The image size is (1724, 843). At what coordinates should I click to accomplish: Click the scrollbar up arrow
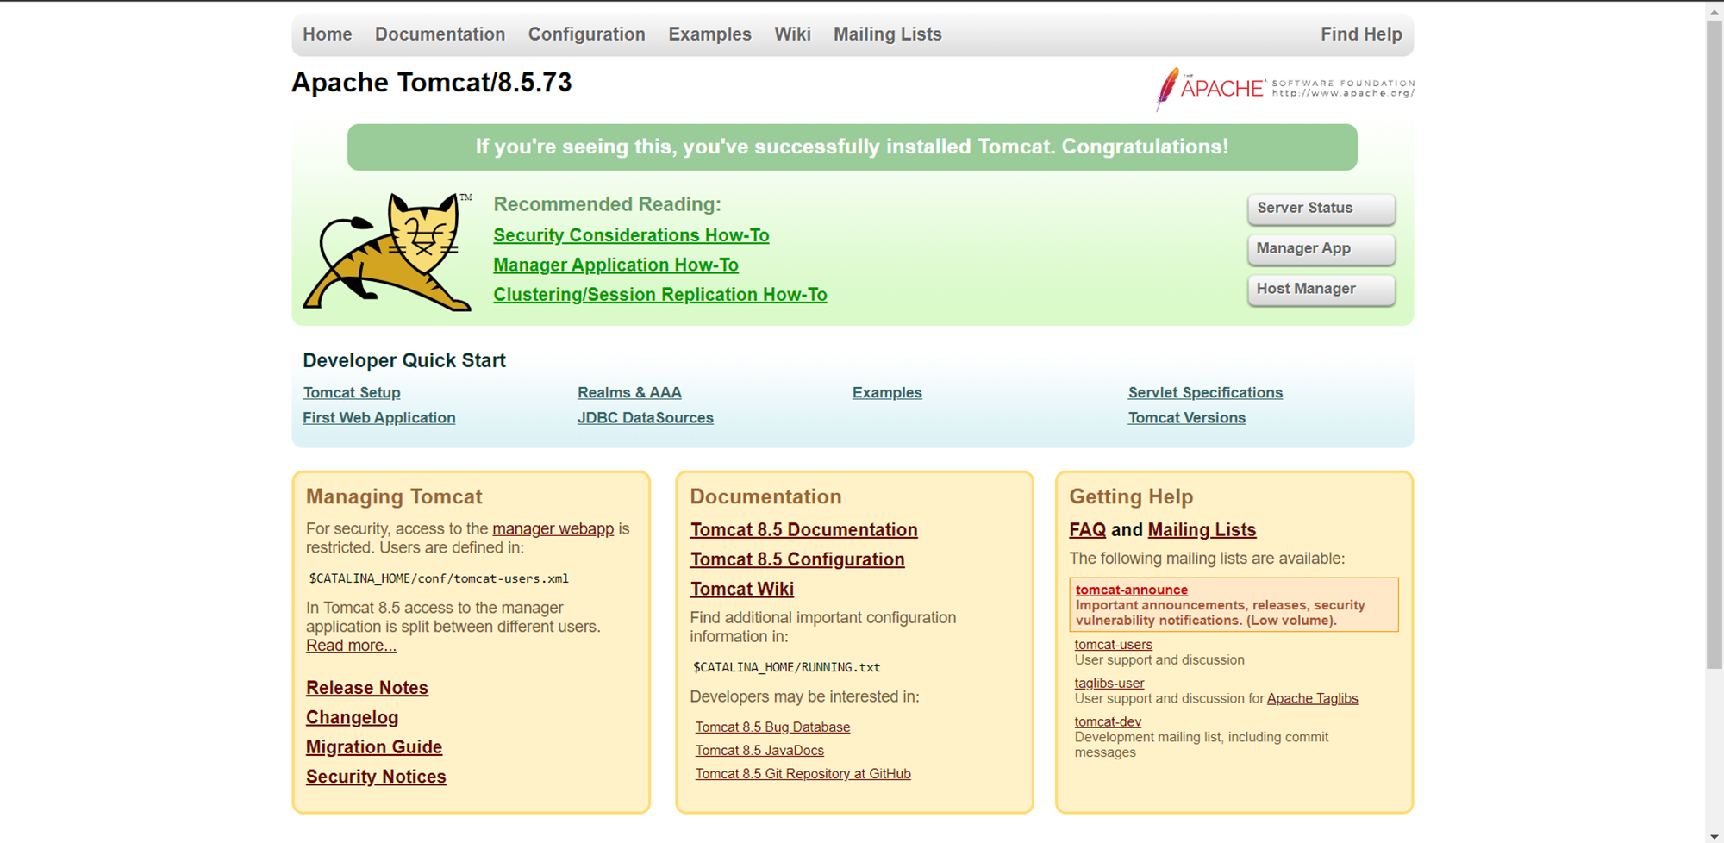1714,11
